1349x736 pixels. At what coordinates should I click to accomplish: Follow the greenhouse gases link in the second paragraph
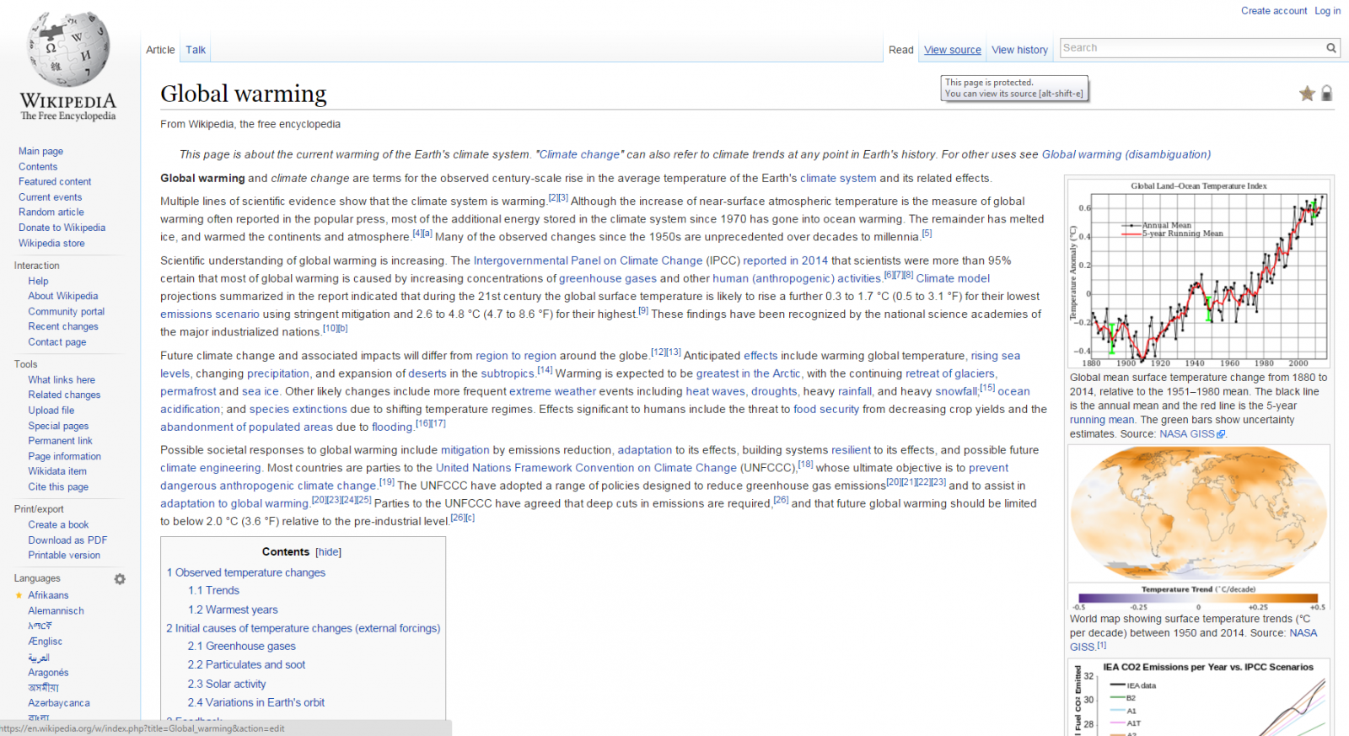(608, 279)
